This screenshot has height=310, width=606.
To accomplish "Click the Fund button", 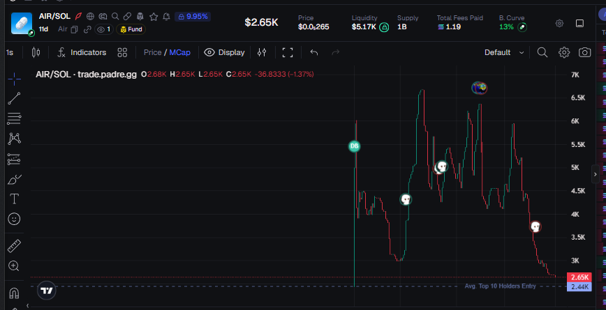I will (131, 29).
